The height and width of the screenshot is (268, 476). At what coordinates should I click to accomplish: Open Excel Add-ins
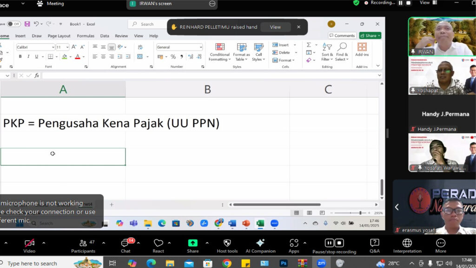click(x=362, y=50)
